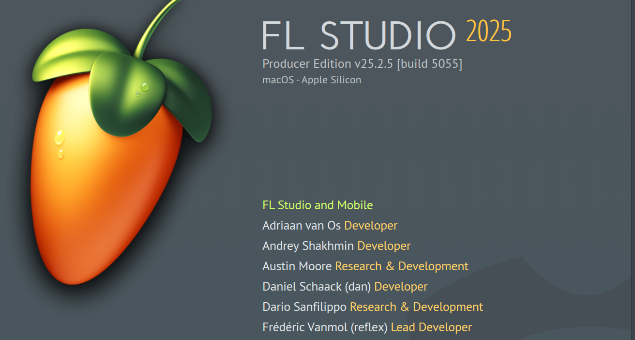Image resolution: width=635 pixels, height=340 pixels.
Task: Click Research & Development beside Austin Moore
Action: coord(402,266)
